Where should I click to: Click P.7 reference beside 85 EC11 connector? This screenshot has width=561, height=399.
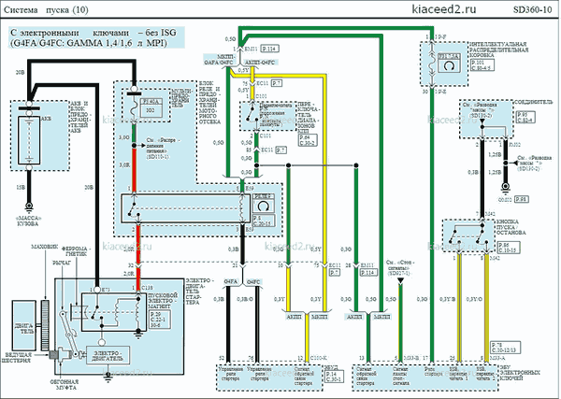[x=281, y=150]
